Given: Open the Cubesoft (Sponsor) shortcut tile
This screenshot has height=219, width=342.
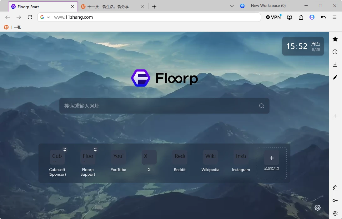Looking at the screenshot, I should pyautogui.click(x=57, y=163).
